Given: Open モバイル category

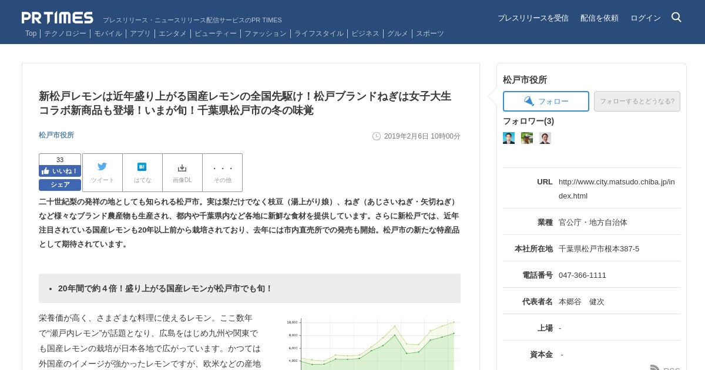Looking at the screenshot, I should 108,33.
